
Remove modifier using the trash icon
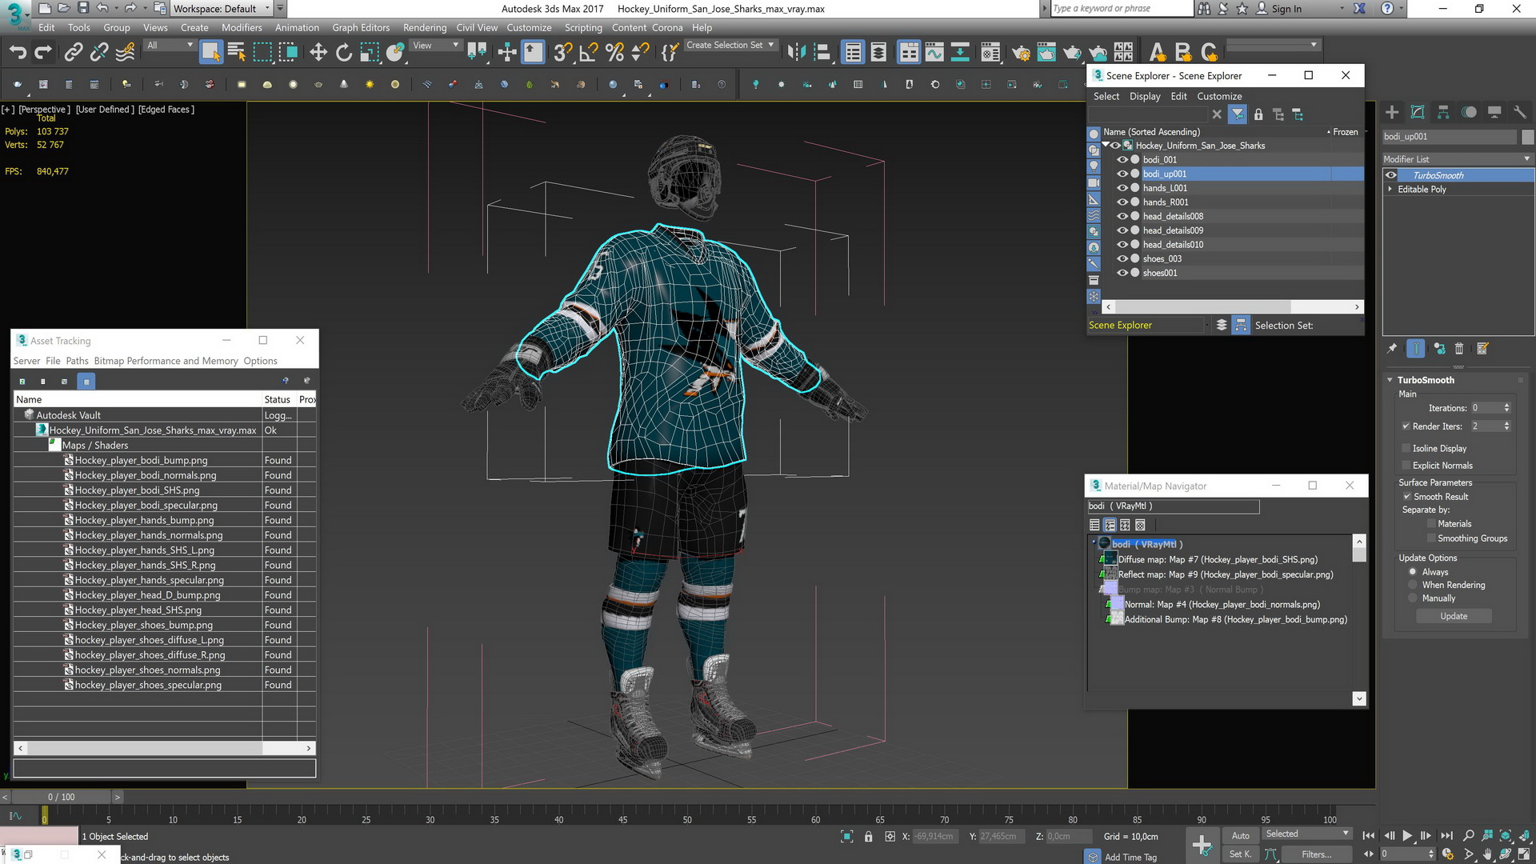coord(1459,349)
